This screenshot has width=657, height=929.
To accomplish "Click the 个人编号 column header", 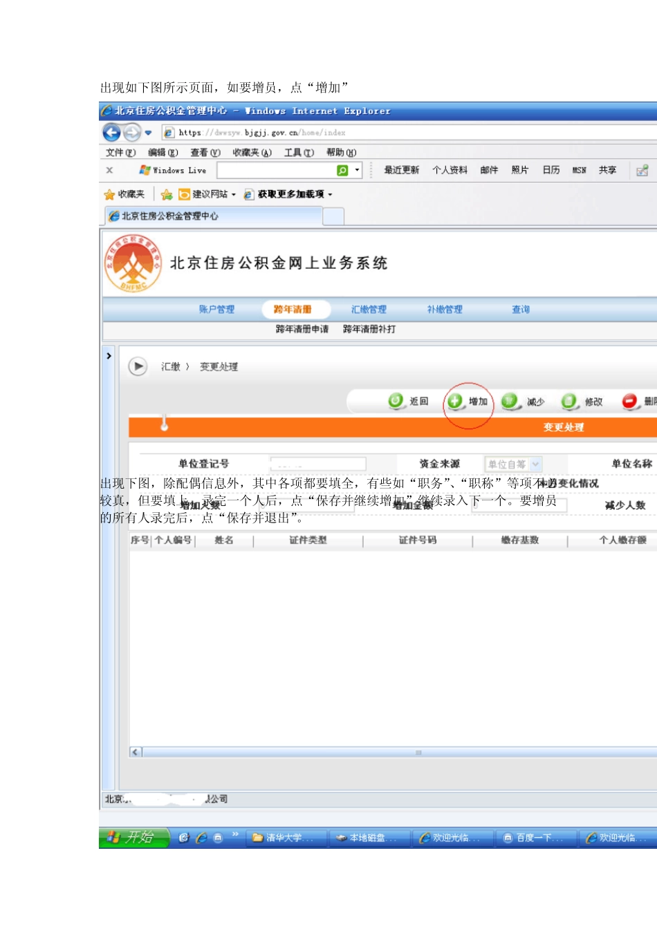I will tap(173, 541).
